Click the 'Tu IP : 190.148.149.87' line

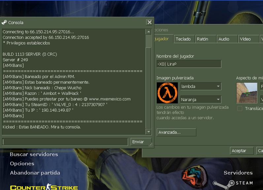tap(38, 110)
